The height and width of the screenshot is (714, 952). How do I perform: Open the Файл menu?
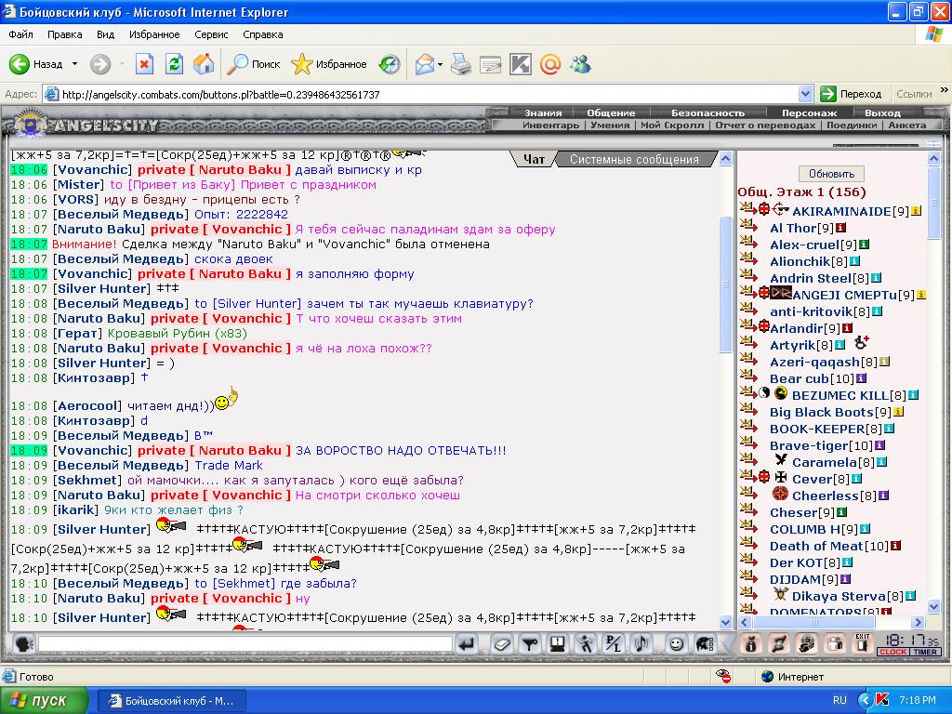pyautogui.click(x=20, y=34)
